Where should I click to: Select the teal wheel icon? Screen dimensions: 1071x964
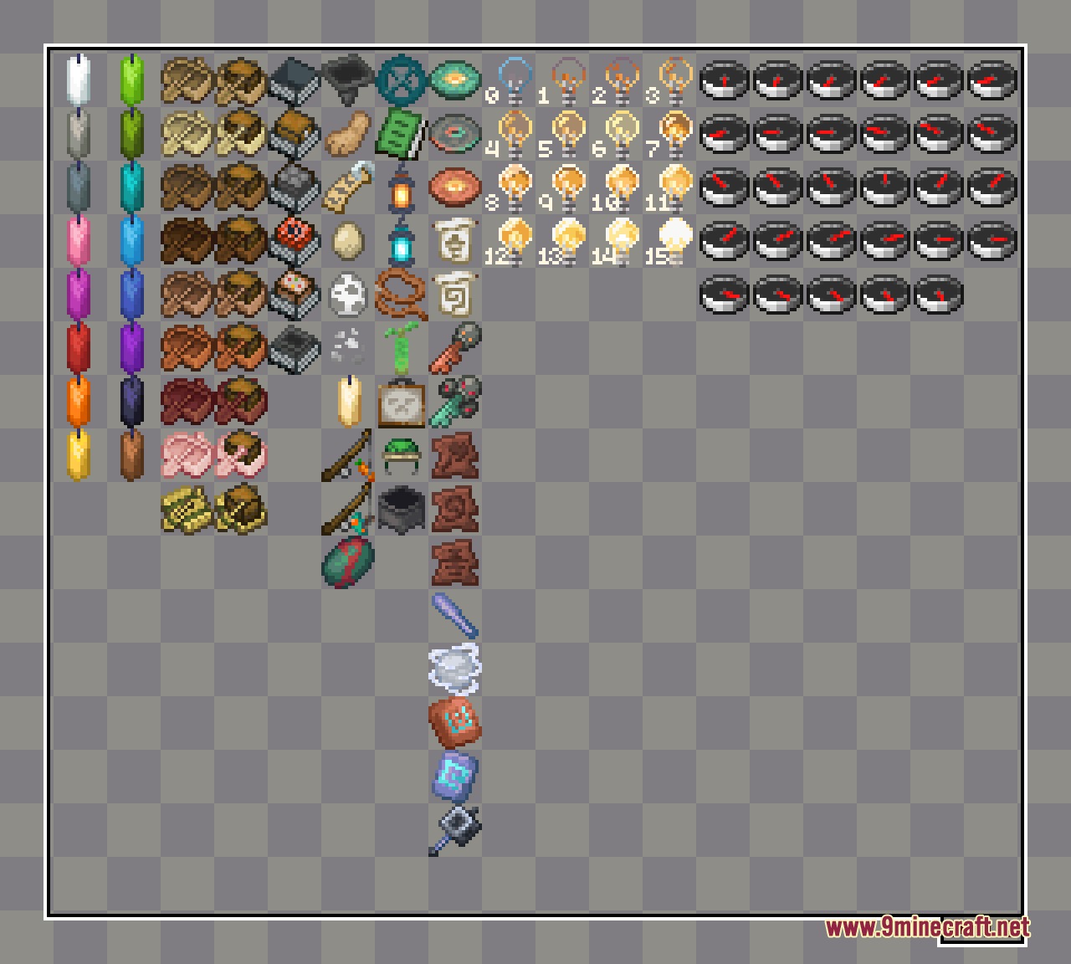pos(402,79)
